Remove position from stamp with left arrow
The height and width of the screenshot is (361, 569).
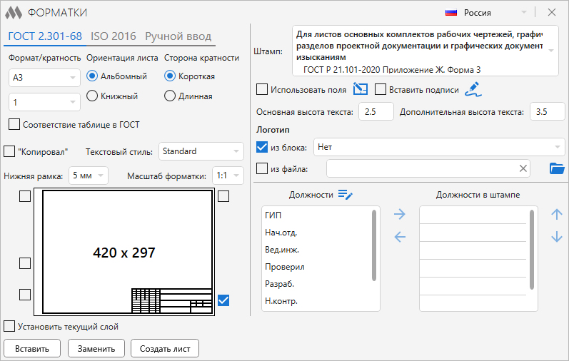[400, 237]
